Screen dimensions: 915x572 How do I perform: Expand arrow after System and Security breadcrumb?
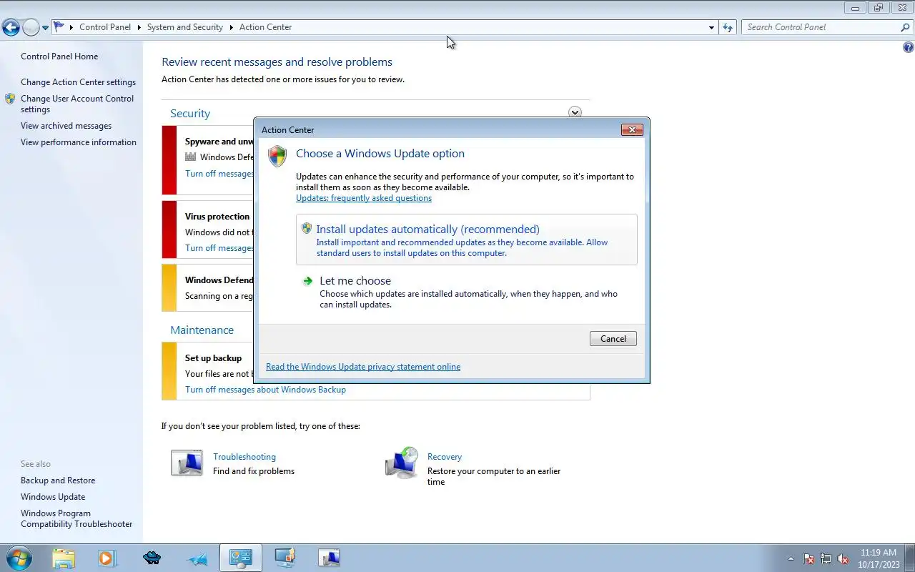tap(231, 27)
